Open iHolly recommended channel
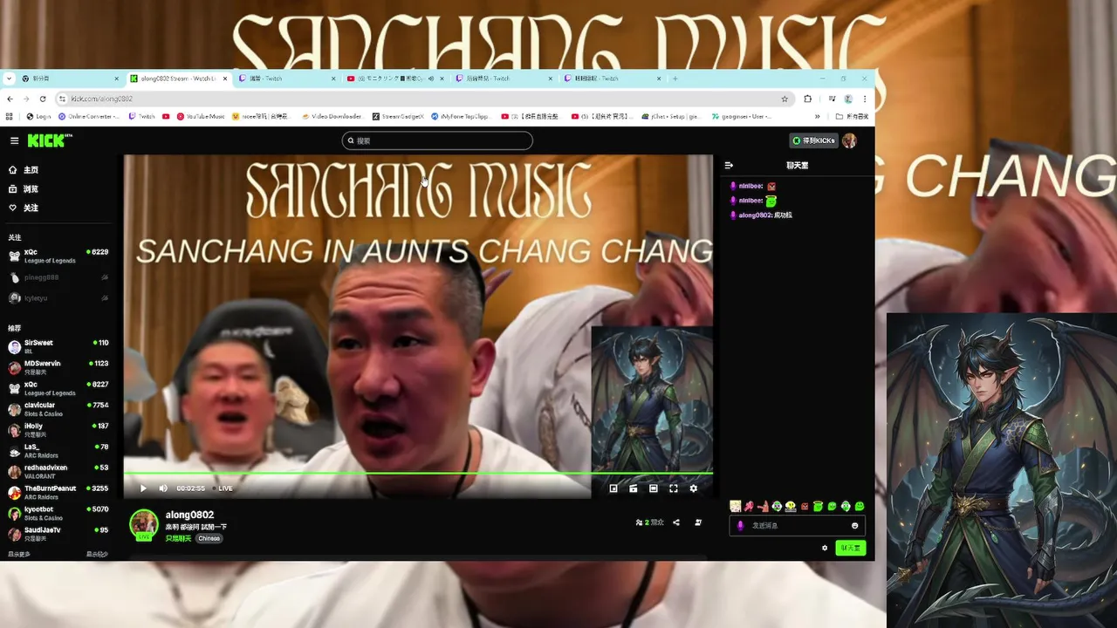 (x=58, y=430)
